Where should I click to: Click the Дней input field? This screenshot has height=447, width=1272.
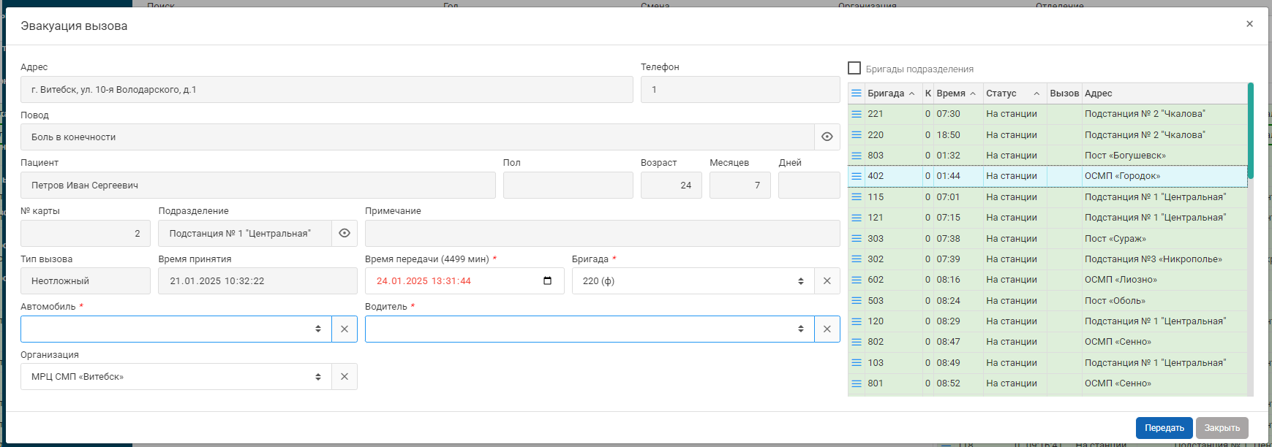click(809, 186)
